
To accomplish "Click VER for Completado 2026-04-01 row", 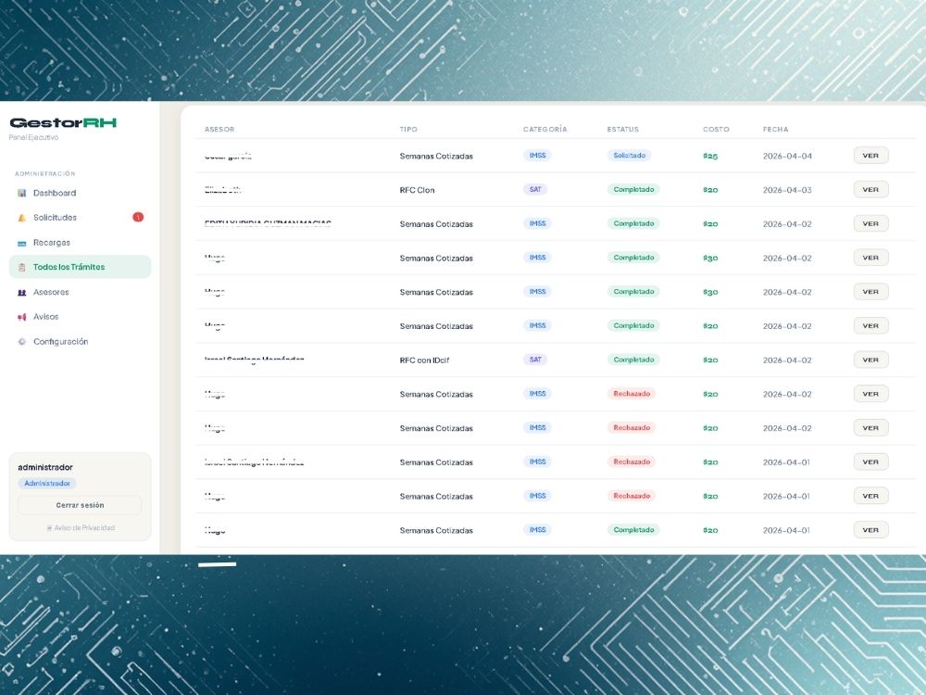I will coord(870,530).
